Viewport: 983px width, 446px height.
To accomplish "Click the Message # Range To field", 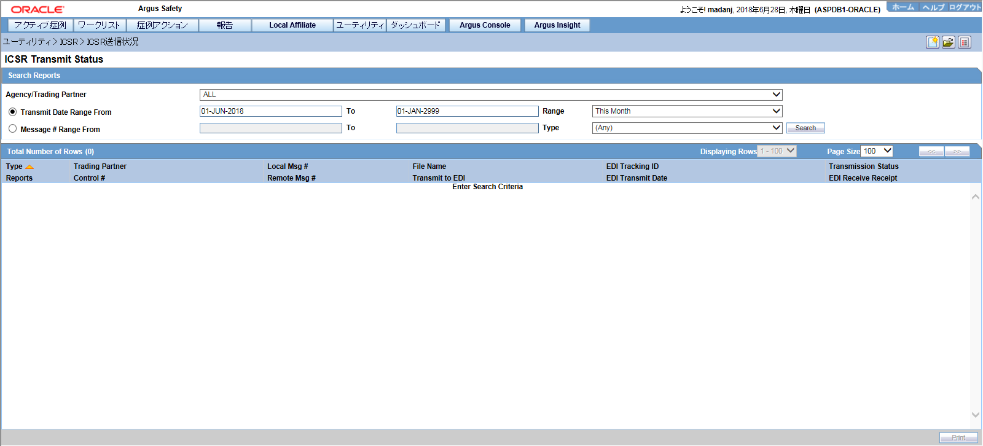I will (468, 128).
